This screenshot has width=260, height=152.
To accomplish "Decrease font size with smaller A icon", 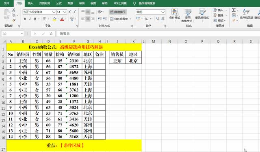I will pyautogui.click(x=75, y=12).
